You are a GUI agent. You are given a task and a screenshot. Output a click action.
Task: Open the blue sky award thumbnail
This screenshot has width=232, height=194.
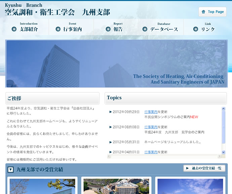point(190,187)
